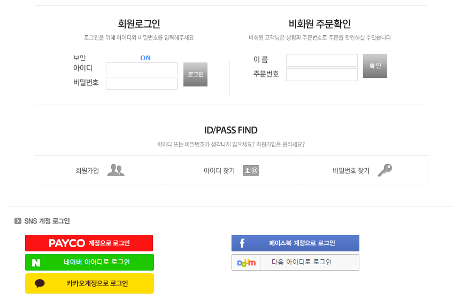454x301 pixels.
Task: Focus the 아이디 input field
Action: (x=142, y=69)
